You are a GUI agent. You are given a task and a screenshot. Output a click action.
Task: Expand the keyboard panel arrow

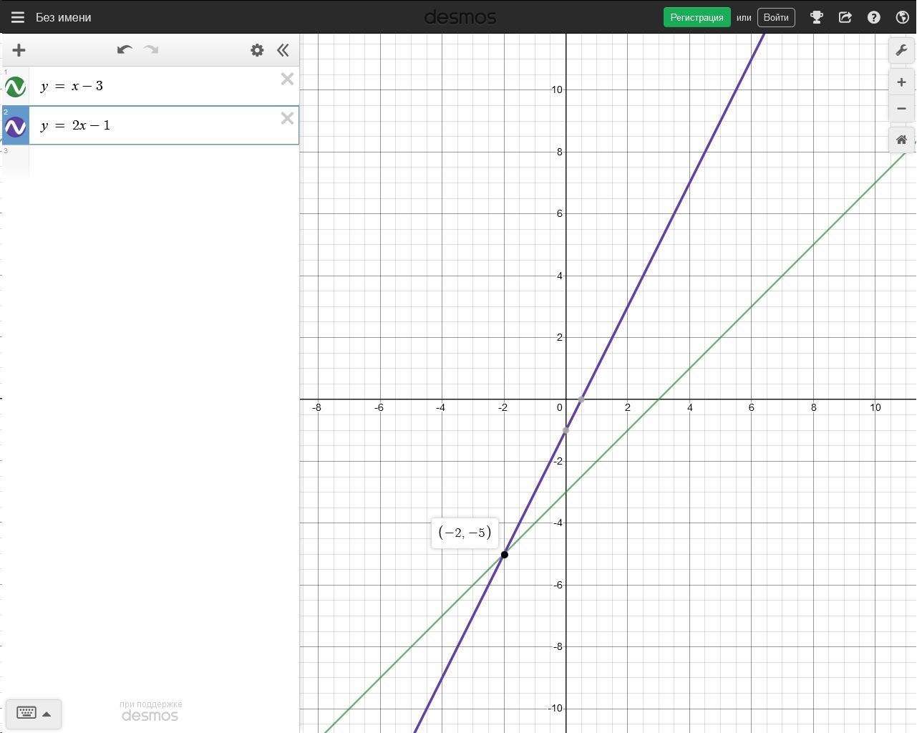coord(47,714)
